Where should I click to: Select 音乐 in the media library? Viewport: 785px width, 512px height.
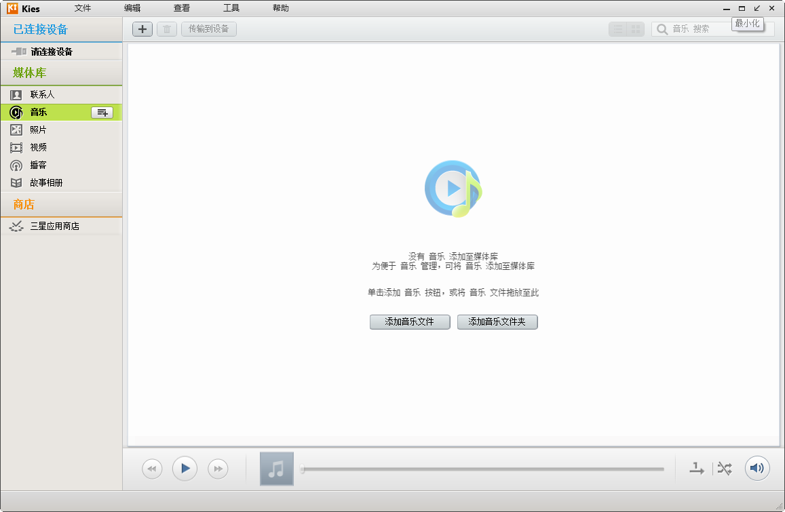pyautogui.click(x=62, y=112)
